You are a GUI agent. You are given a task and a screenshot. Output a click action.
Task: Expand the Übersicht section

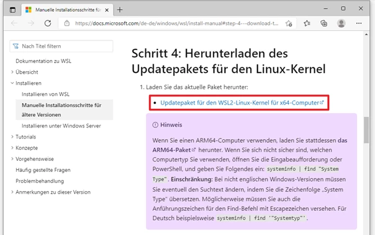[12, 72]
